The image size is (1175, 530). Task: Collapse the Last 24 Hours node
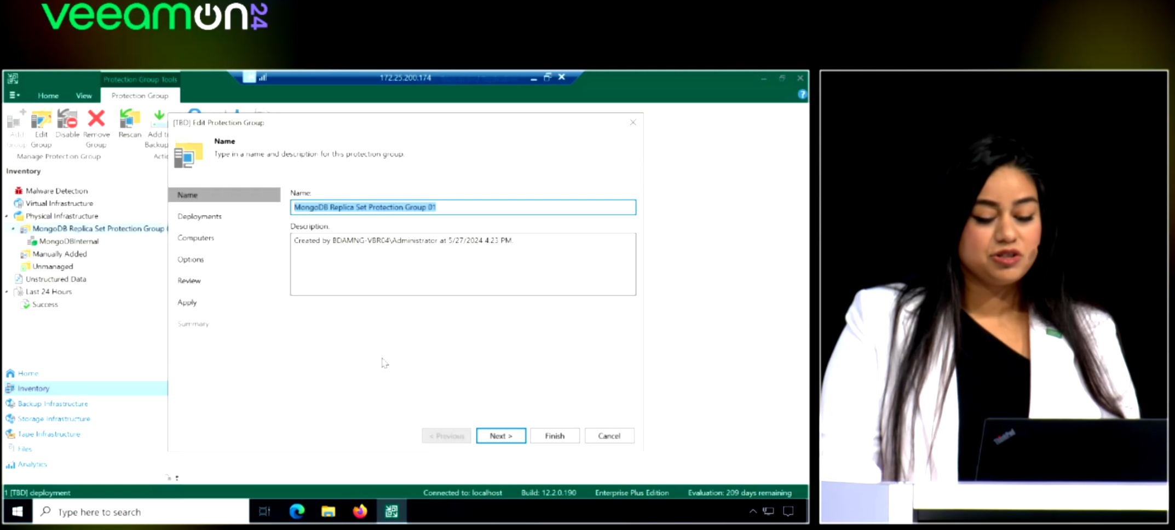pos(7,292)
